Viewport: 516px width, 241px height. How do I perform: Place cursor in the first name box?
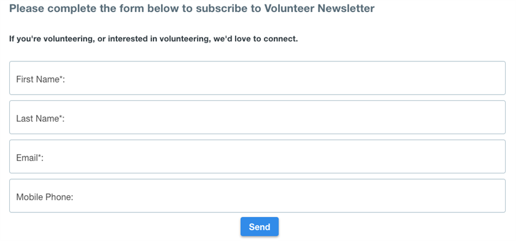coord(257,78)
